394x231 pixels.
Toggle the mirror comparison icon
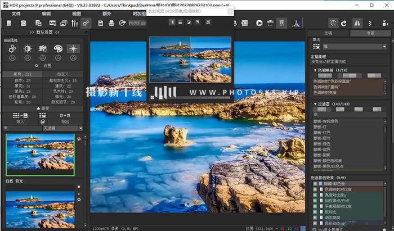tap(357, 24)
